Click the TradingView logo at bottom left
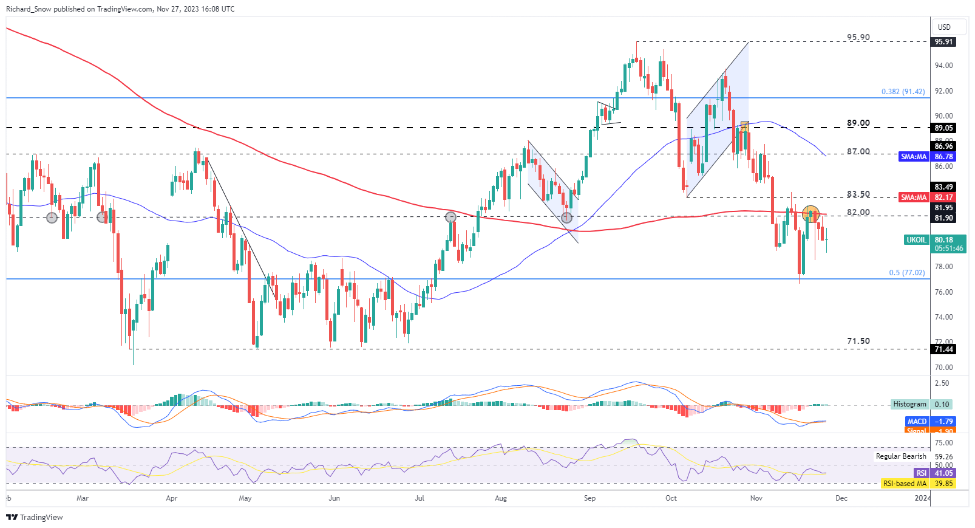The height and width of the screenshot is (528, 975). click(x=35, y=517)
